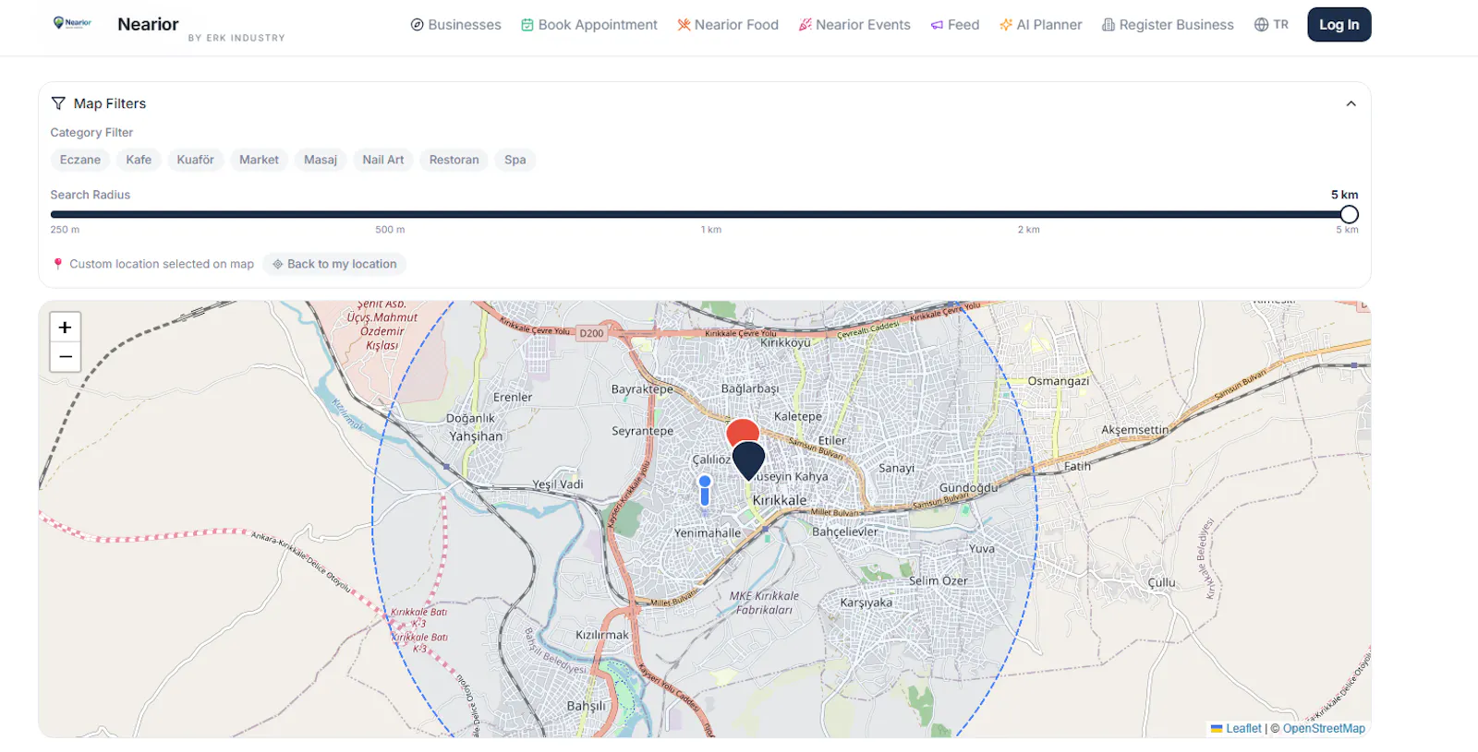Open Nearior Food section
1478x752 pixels.
pos(728,25)
